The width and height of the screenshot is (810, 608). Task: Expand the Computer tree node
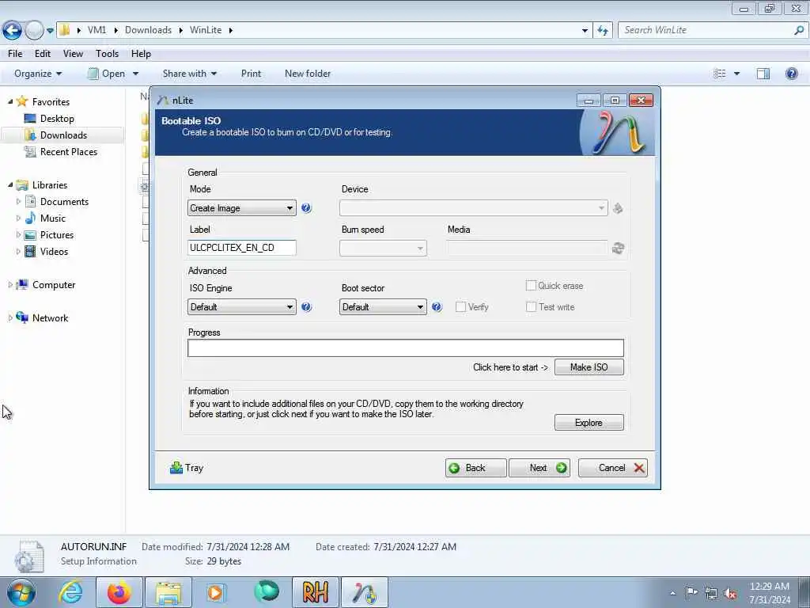tap(9, 284)
